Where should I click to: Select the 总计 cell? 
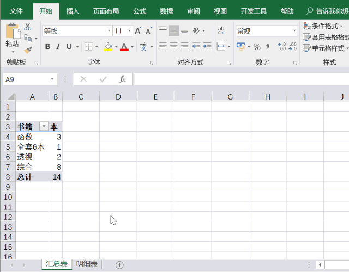[x=32, y=177]
